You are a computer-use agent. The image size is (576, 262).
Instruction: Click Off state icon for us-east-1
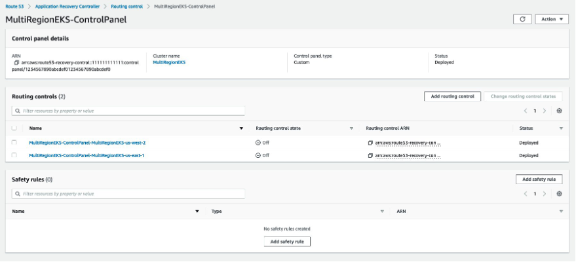258,156
